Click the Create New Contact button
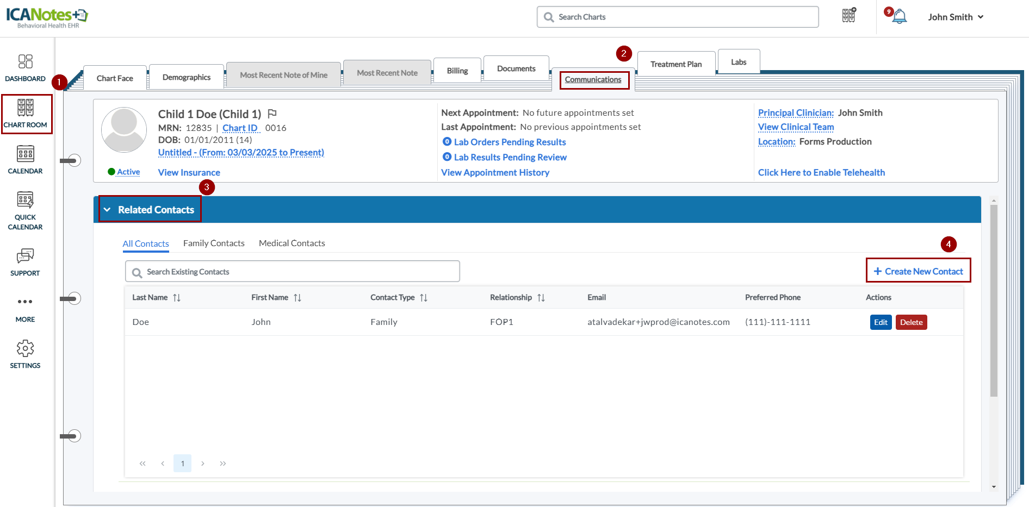 pyautogui.click(x=918, y=271)
